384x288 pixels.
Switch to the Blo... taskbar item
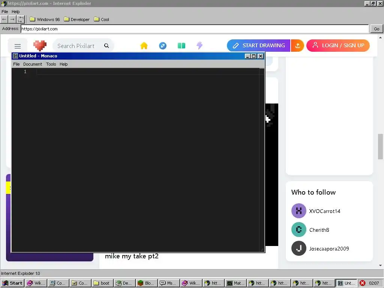(x=147, y=283)
